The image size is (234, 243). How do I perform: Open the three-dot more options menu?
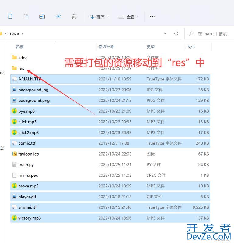tap(153, 17)
